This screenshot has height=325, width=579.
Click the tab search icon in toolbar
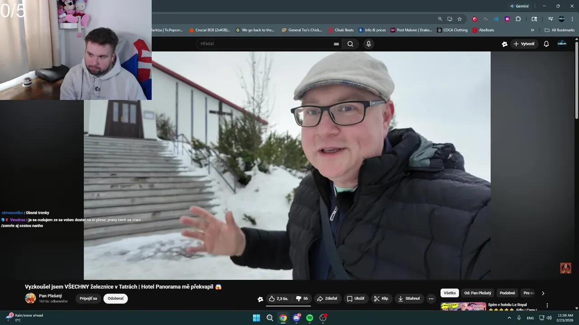click(534, 19)
